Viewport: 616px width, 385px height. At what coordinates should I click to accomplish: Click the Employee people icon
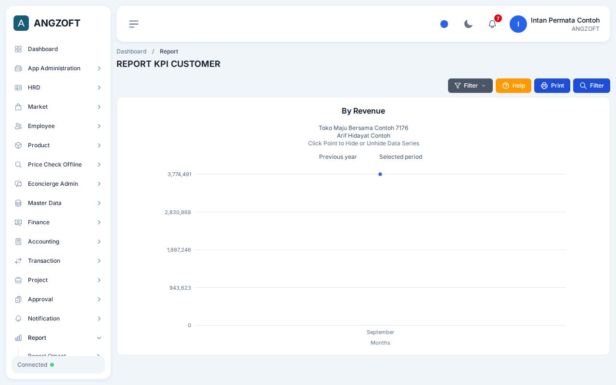[18, 126]
